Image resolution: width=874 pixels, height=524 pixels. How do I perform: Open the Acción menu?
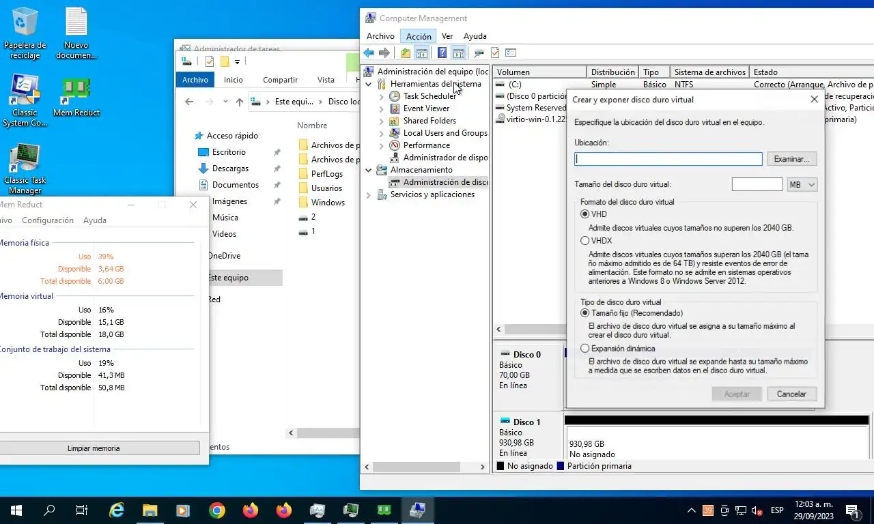pyautogui.click(x=419, y=36)
